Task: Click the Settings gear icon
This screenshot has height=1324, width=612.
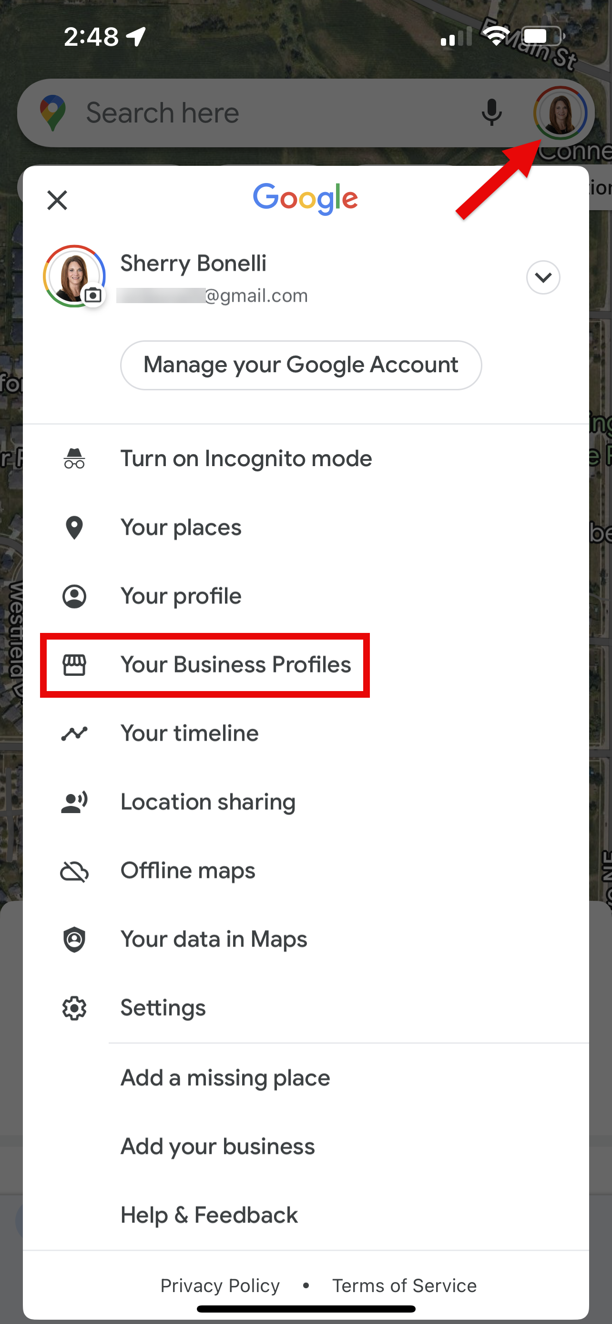Action: pos(74,1008)
